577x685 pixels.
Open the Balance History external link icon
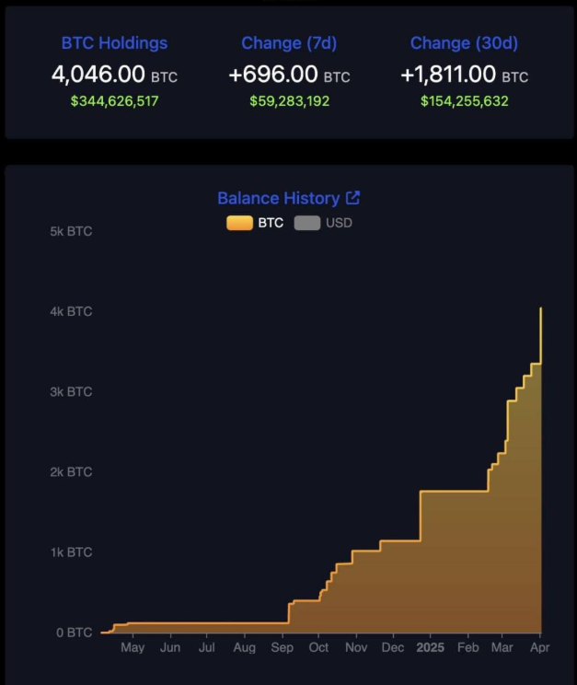[x=352, y=198]
